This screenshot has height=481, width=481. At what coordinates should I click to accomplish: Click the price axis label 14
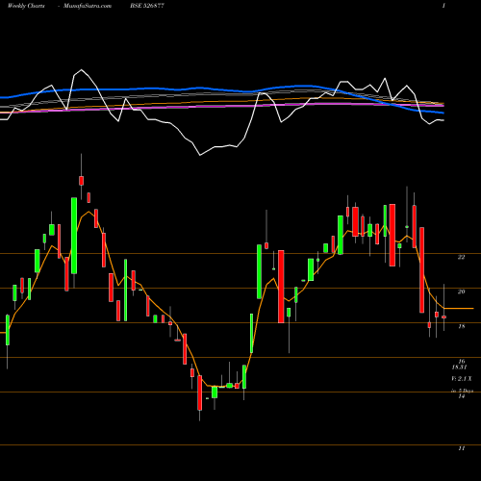[461, 396]
